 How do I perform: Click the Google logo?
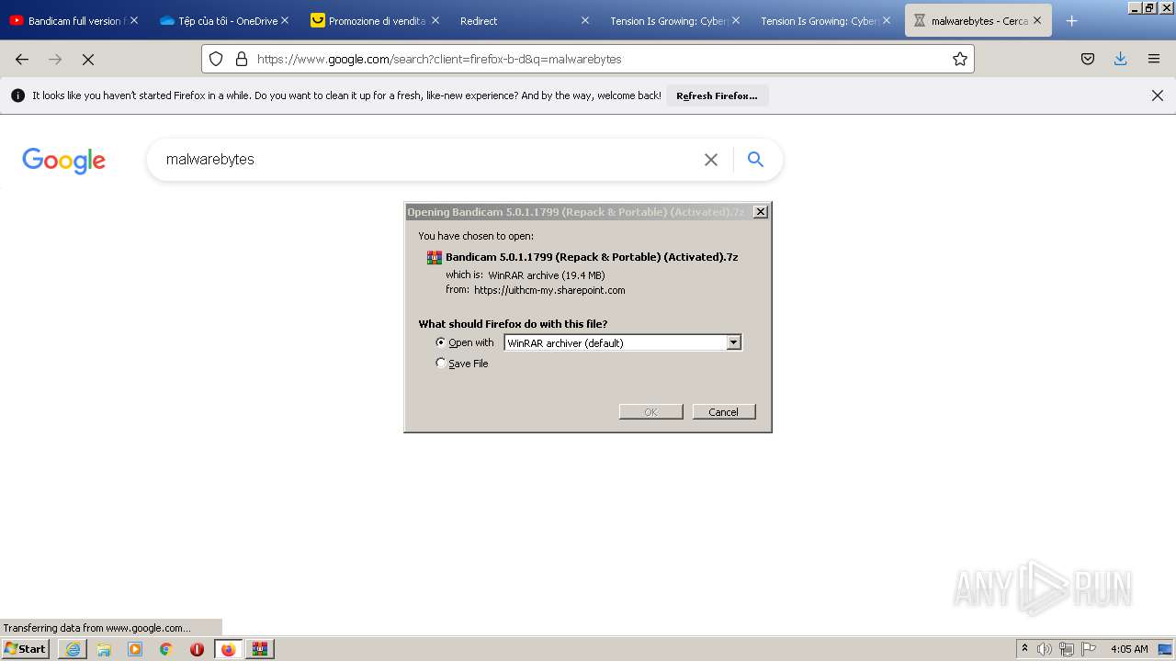[x=63, y=161]
